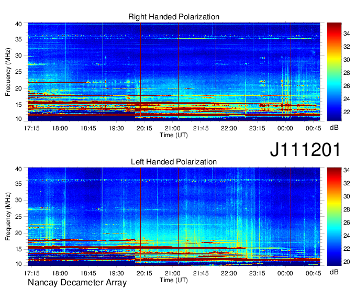The height and width of the screenshot is (289, 356).
Task: Click the Right Handed spectrogram plot area
Action: (174, 72)
